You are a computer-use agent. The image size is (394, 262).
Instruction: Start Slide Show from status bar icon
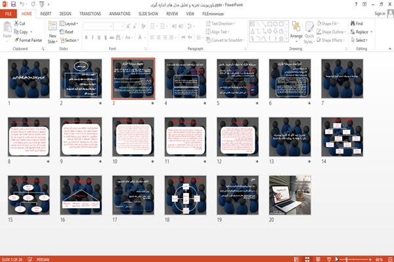point(329,259)
